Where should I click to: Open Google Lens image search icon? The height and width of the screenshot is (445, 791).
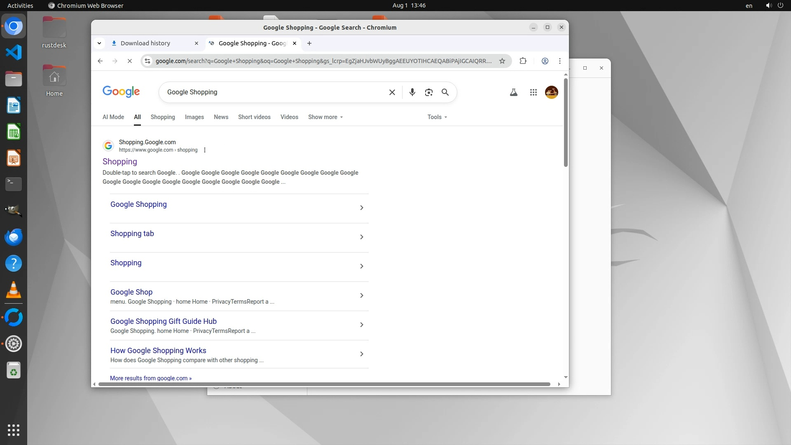[x=428, y=92]
